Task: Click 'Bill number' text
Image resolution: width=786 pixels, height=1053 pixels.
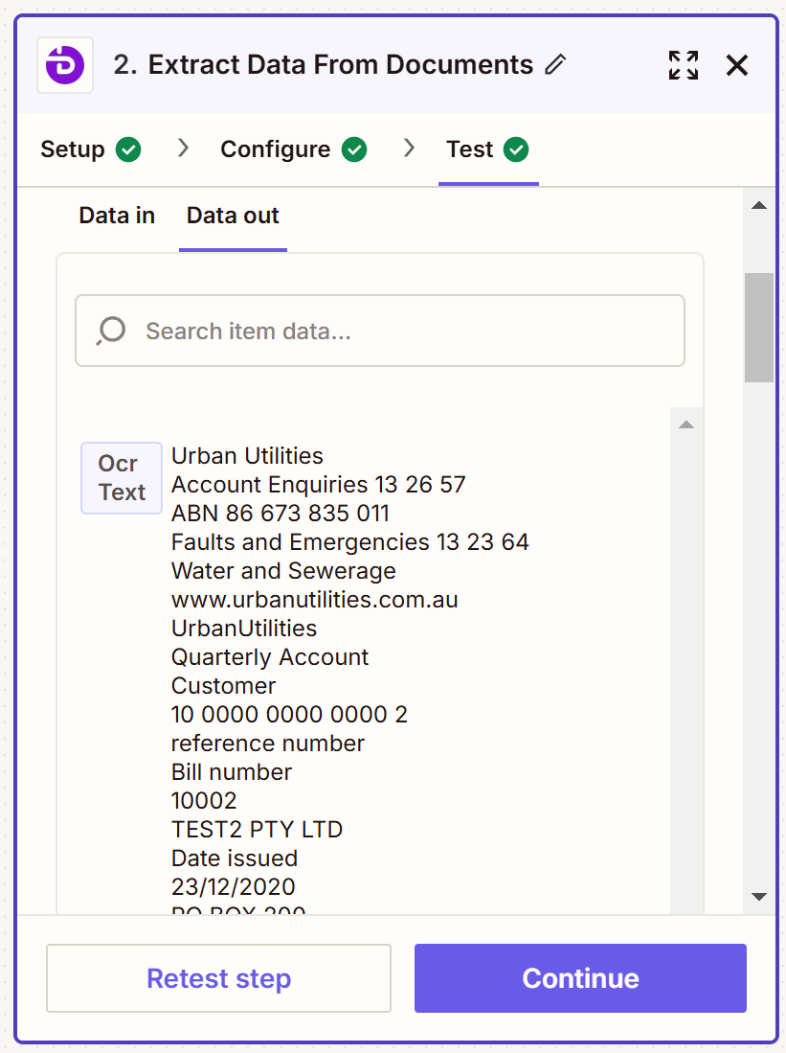Action: coord(232,772)
